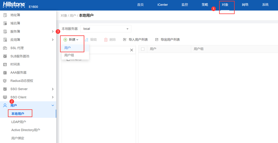This screenshot has height=143, width=278.
Task: Click the pencil icon for 编辑
Action: coord(87,40)
